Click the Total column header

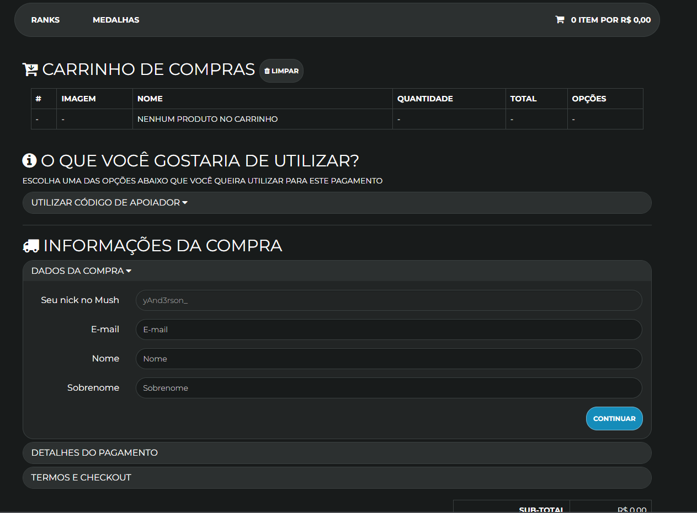pos(536,99)
